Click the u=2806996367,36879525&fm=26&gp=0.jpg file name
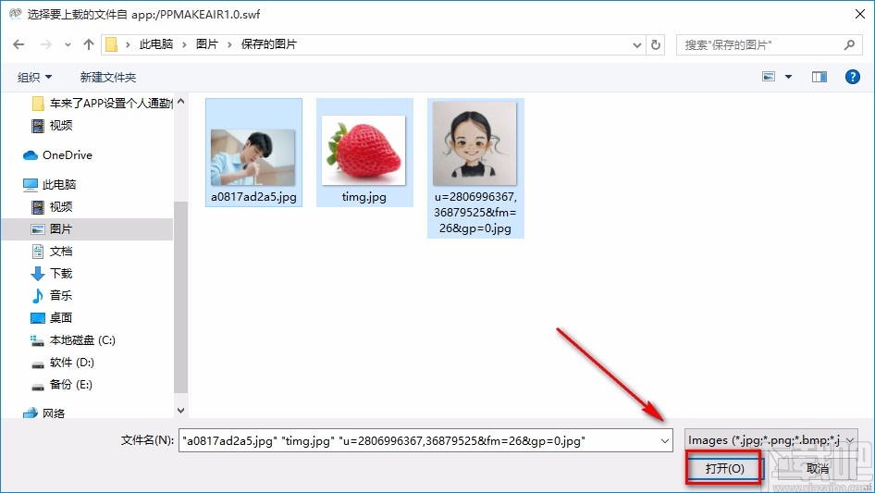Screen dimensions: 875x493 (x=475, y=213)
